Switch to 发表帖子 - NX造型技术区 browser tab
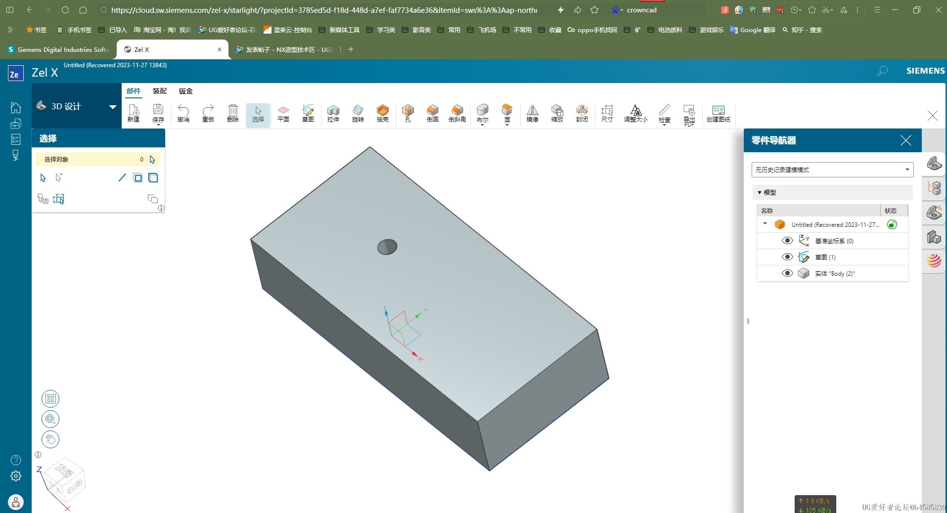Screen dimensions: 947x513 [x=285, y=49]
